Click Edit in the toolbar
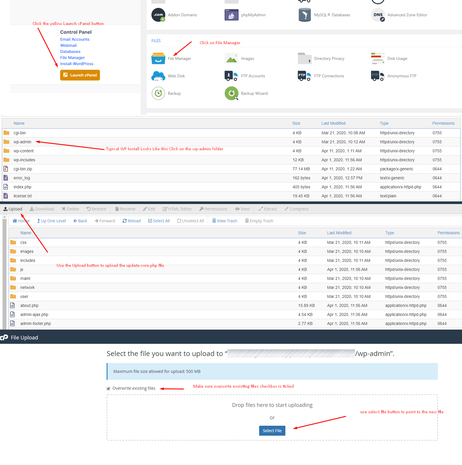This screenshot has height=465, width=462. coord(149,209)
